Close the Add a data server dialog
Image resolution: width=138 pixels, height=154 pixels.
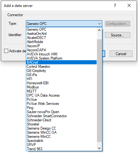tap(129, 5)
